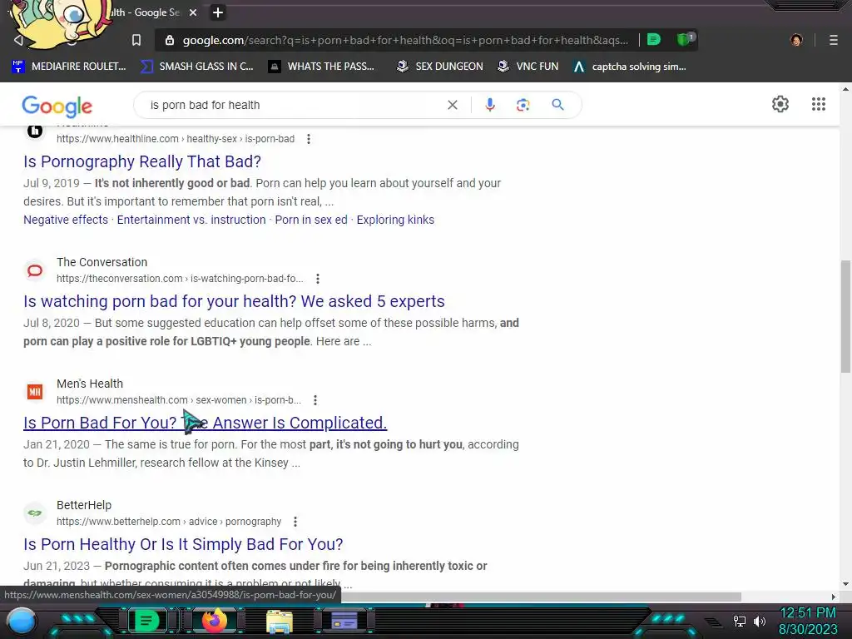Open Google settings gear
Viewport: 852px width, 639px height.
pos(780,104)
